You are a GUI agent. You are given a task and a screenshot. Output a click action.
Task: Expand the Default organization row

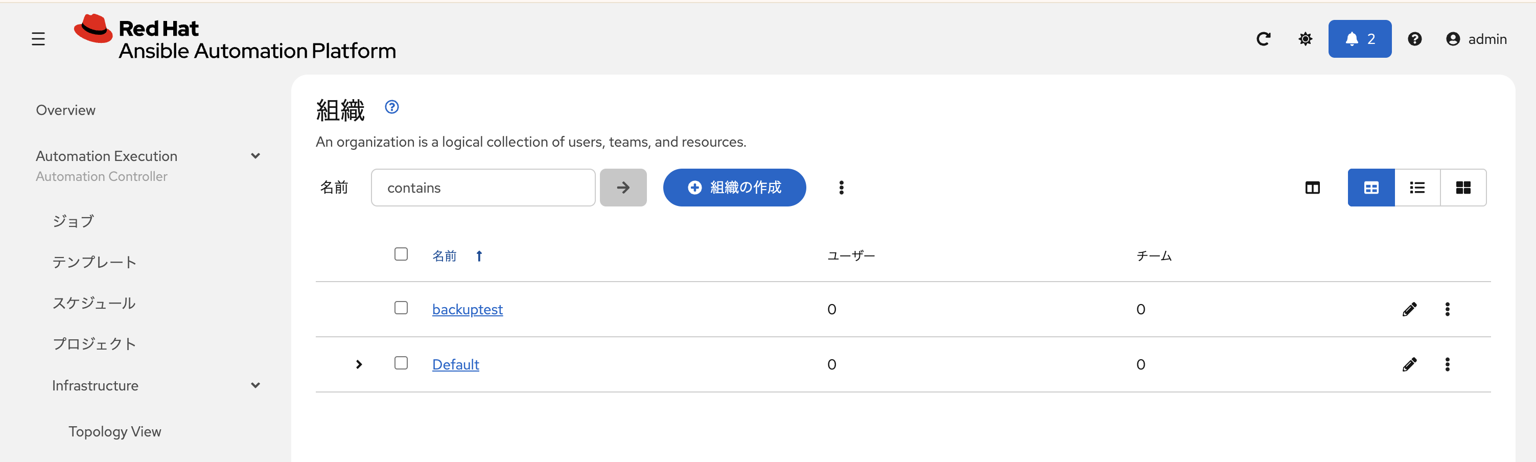click(359, 364)
